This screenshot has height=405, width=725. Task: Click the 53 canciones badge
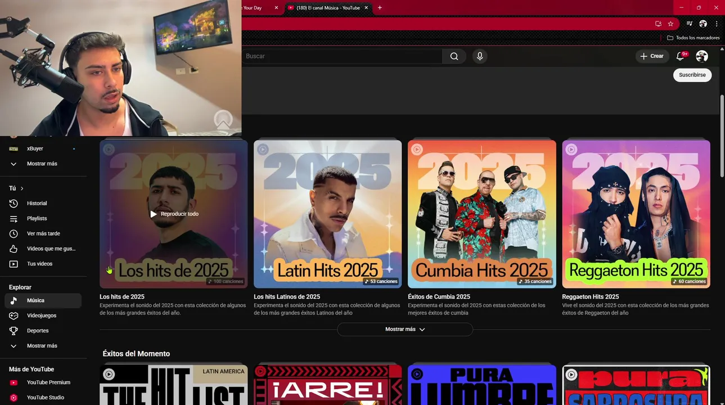pos(381,281)
